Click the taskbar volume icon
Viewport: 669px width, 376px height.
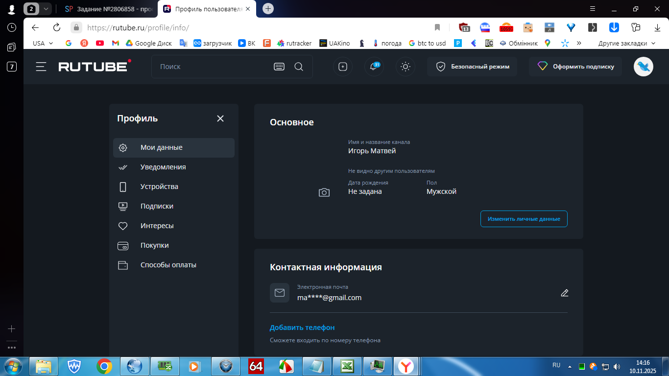[x=617, y=366]
